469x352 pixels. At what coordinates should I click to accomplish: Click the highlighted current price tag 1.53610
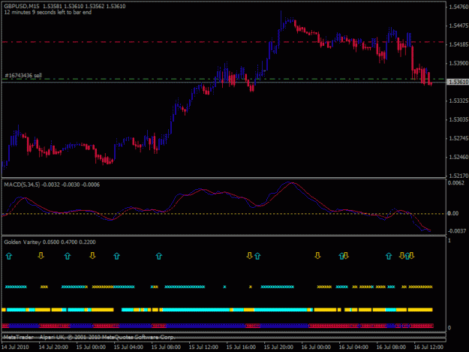[x=458, y=82]
